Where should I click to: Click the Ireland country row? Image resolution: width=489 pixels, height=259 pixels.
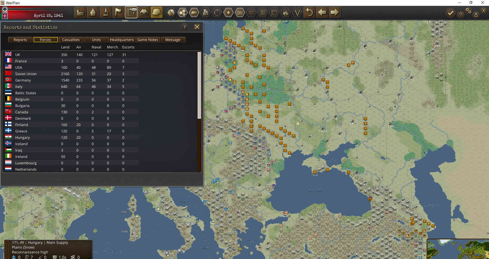point(72,157)
